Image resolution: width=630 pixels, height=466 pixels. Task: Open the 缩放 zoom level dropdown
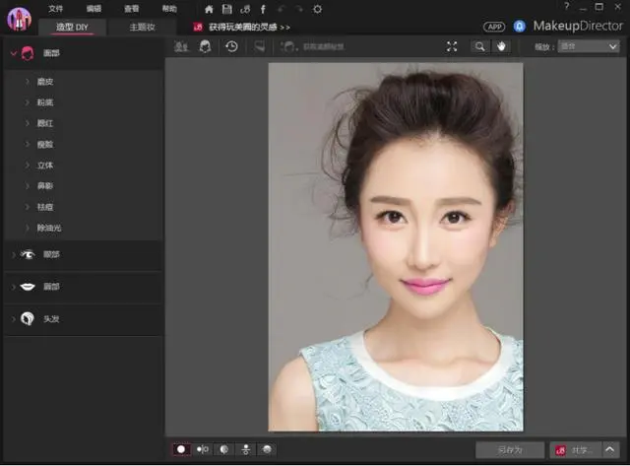(x=589, y=46)
